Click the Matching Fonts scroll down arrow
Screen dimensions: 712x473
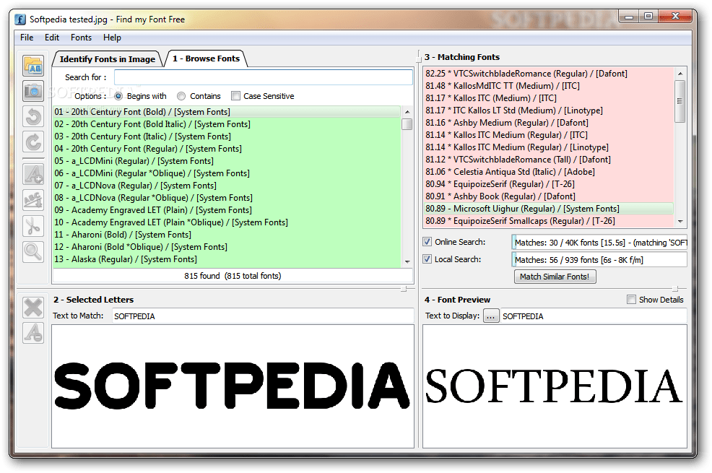coord(680,222)
